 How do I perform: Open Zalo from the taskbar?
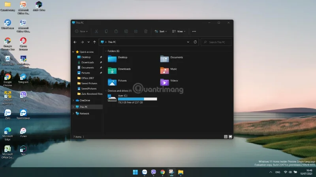145,172
